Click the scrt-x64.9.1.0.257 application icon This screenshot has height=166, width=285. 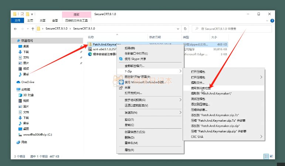90,49
